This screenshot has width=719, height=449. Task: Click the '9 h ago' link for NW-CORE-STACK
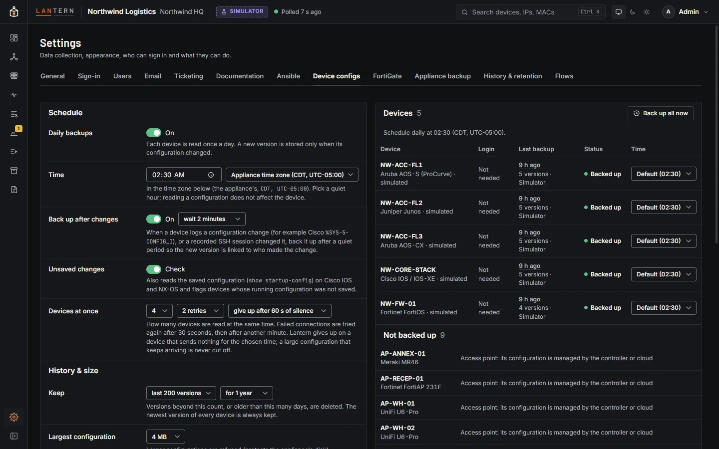coord(530,266)
